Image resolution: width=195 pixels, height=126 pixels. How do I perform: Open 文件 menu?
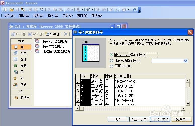(9, 16)
